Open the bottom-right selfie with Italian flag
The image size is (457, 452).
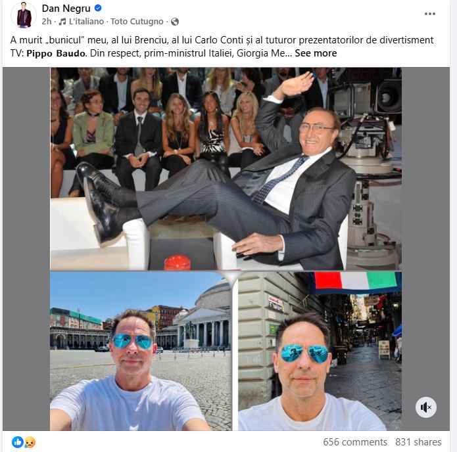click(x=320, y=351)
